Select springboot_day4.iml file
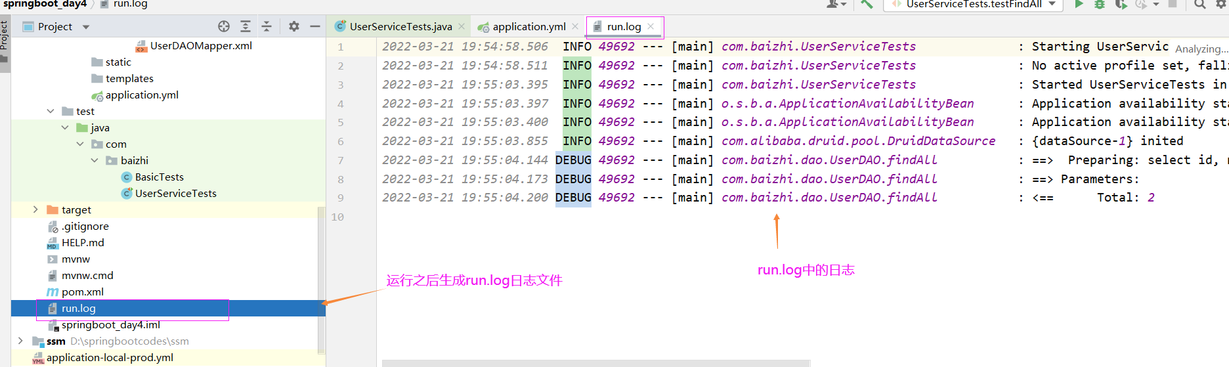The width and height of the screenshot is (1229, 367). [104, 324]
